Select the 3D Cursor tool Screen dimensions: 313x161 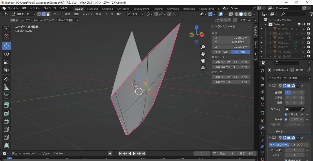[x=7, y=37]
